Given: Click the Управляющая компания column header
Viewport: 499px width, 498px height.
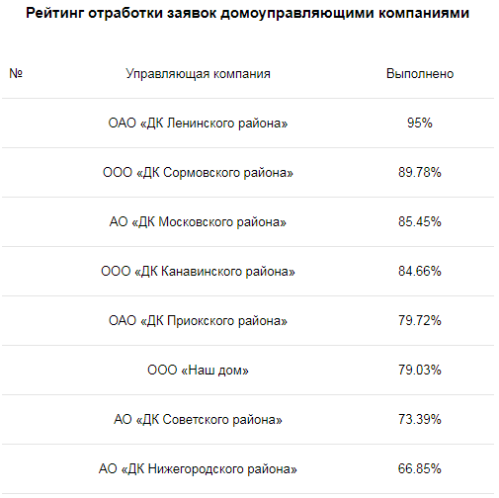Looking at the screenshot, I should pos(198,74).
